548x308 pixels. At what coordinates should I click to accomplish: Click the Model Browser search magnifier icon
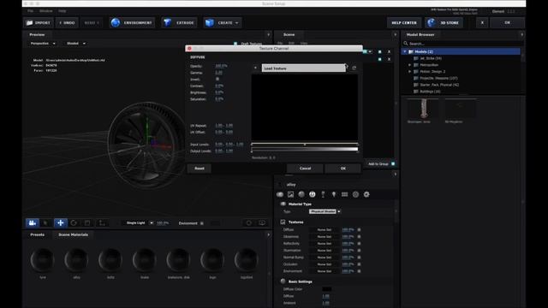pyautogui.click(x=406, y=44)
